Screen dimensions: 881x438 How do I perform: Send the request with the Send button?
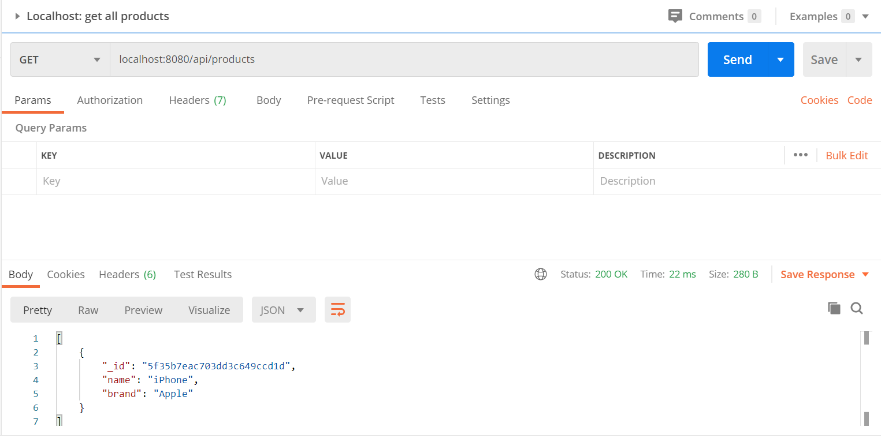pos(738,59)
